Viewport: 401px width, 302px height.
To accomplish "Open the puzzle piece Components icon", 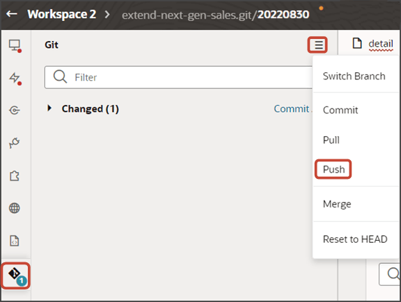I will coord(15,175).
